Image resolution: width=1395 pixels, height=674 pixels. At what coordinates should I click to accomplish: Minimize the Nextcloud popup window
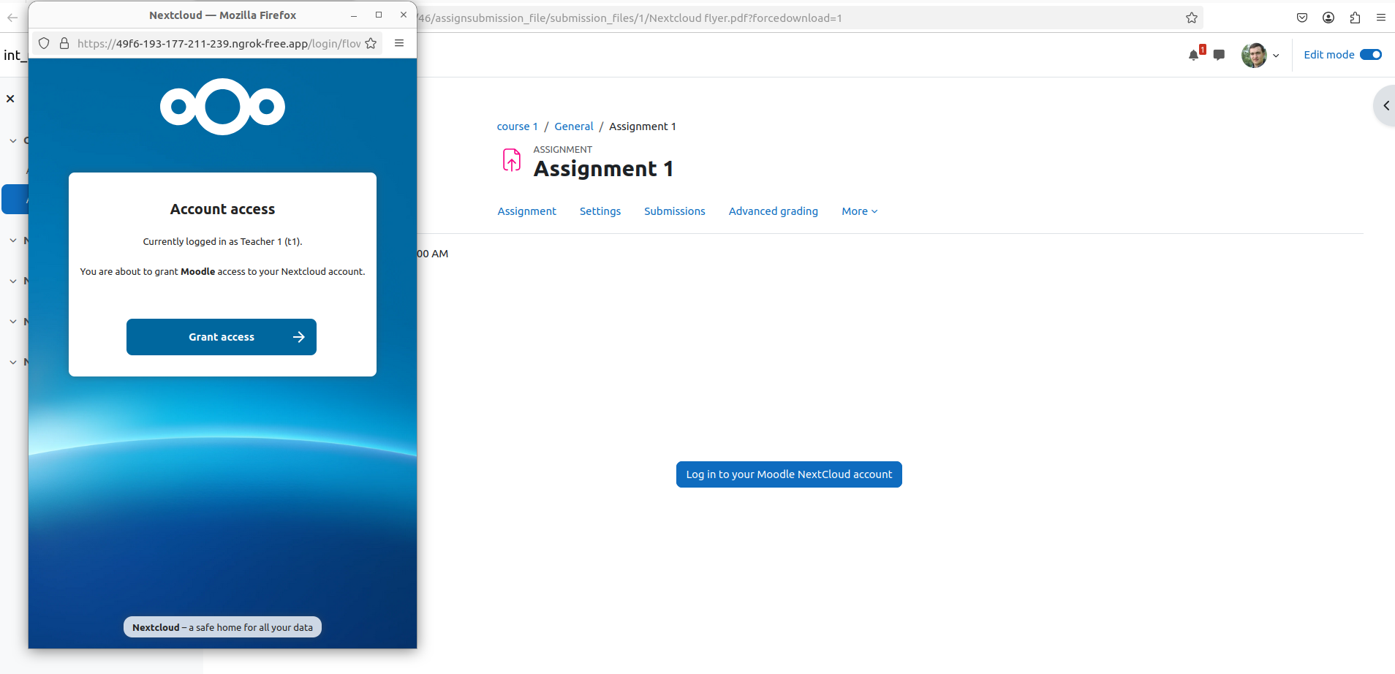click(x=354, y=15)
